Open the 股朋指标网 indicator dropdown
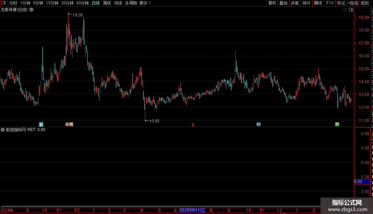Screen dimensions: 373x214 pos(3,130)
